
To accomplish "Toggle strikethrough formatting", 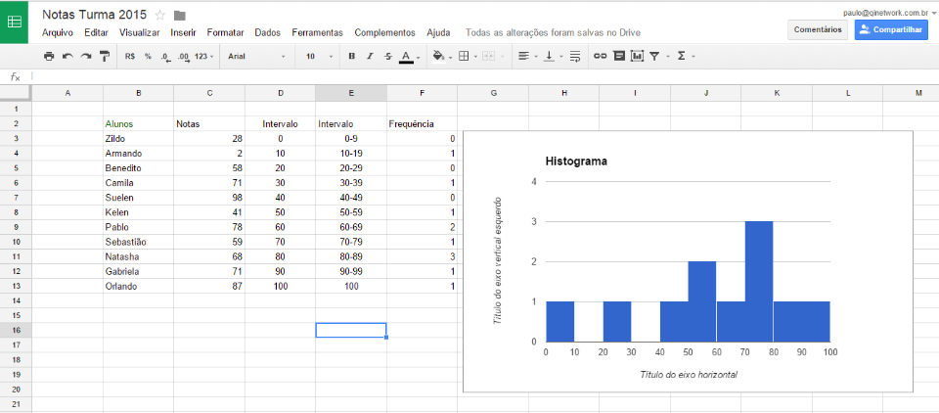I will [388, 56].
